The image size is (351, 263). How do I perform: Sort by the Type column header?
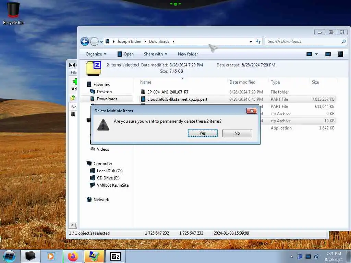pos(275,82)
